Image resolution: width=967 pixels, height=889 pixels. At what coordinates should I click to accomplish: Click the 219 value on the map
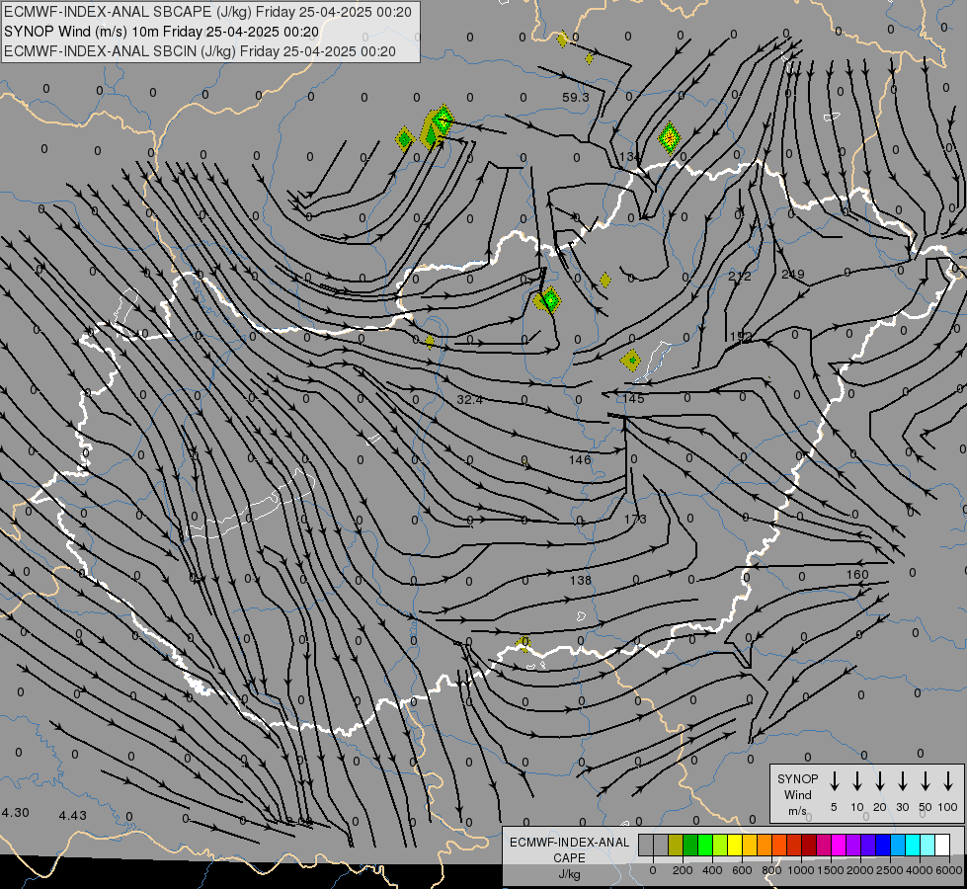click(793, 274)
